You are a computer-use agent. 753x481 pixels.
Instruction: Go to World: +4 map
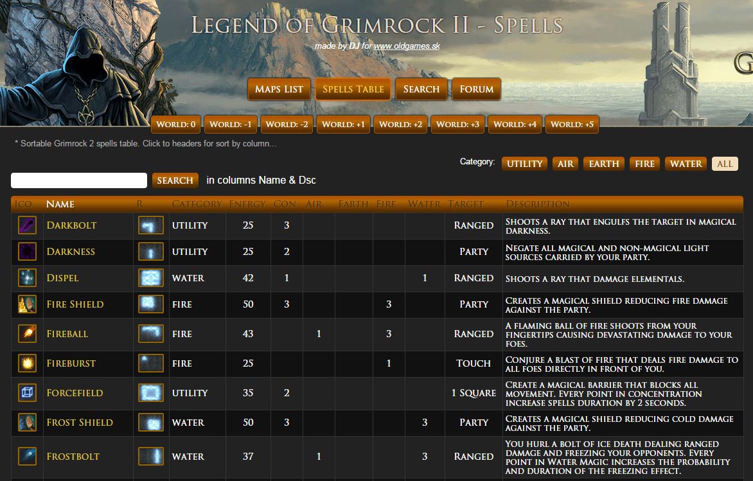tap(515, 125)
